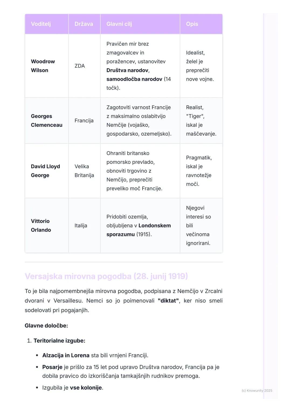Click the Voditelj column header
This screenshot has width=291, height=412.
(47, 24)
